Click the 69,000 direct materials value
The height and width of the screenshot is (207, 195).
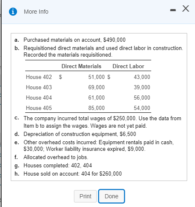tap(96, 87)
